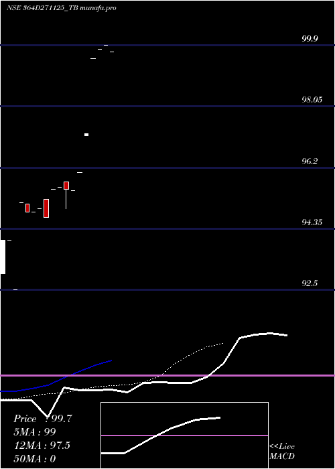
Task: Click the 94.35 price level label
Action: coord(312,222)
